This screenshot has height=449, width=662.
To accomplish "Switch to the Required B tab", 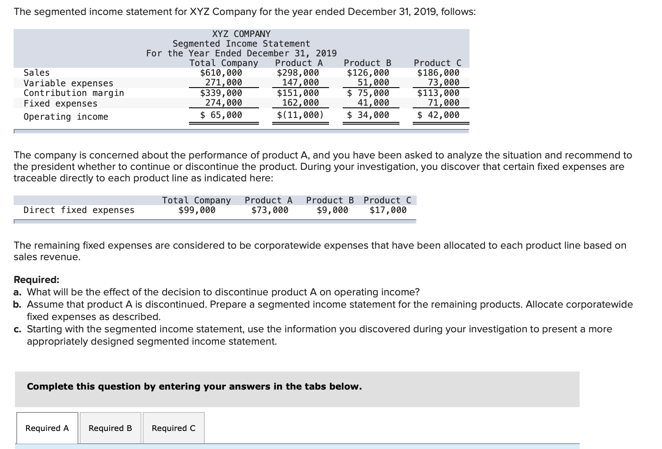I will pyautogui.click(x=110, y=427).
